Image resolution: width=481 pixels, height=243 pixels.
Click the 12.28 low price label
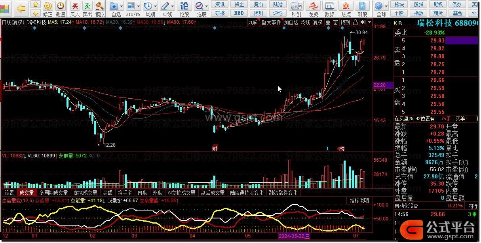tap(109, 145)
